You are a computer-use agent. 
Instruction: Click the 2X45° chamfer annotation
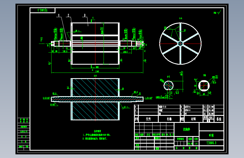pyautogui.click(x=53, y=105)
